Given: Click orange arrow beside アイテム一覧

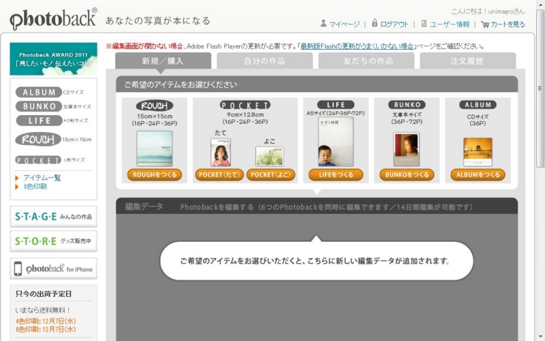Looking at the screenshot, I should [16, 178].
